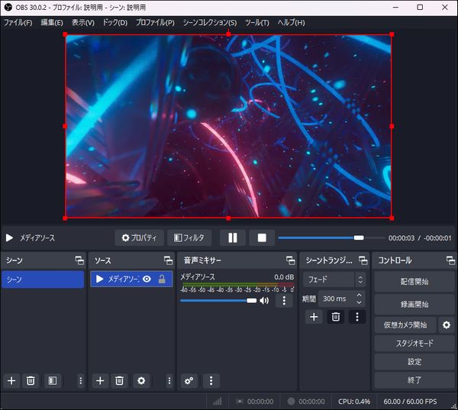Viewport: 458px width, 410px height.
Task: Mute メディアソース audio with speaker icon
Action: coord(264,300)
